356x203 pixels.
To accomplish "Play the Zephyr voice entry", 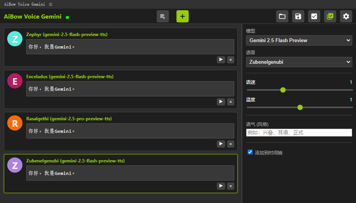I will 221,60.
